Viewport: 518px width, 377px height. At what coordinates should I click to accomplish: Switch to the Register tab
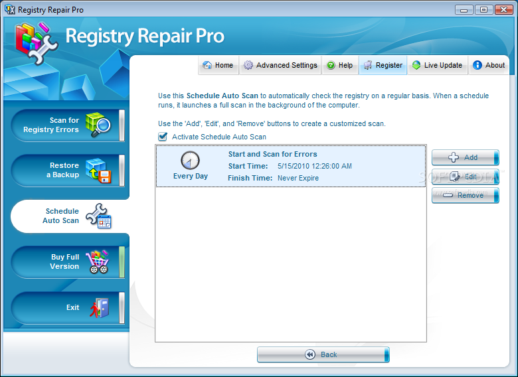tap(383, 65)
